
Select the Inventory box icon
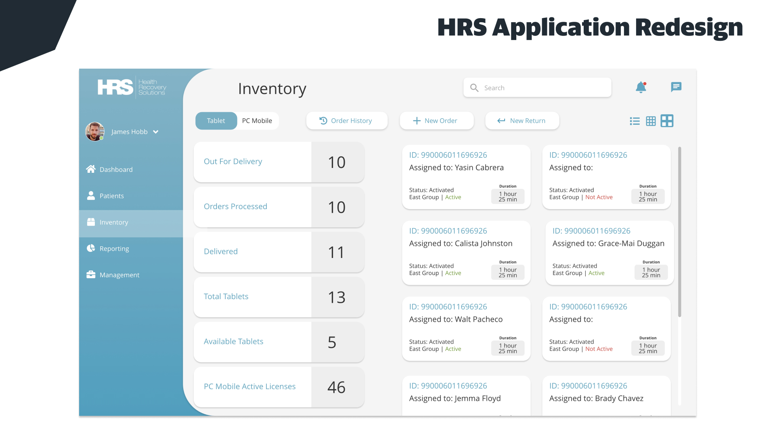(x=90, y=222)
